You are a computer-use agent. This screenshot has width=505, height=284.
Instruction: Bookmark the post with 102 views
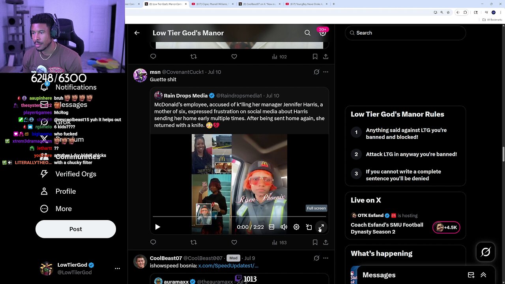click(315, 56)
